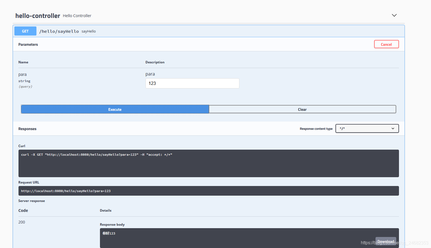Click the Responses section header
This screenshot has width=431, height=248.
tap(27, 129)
